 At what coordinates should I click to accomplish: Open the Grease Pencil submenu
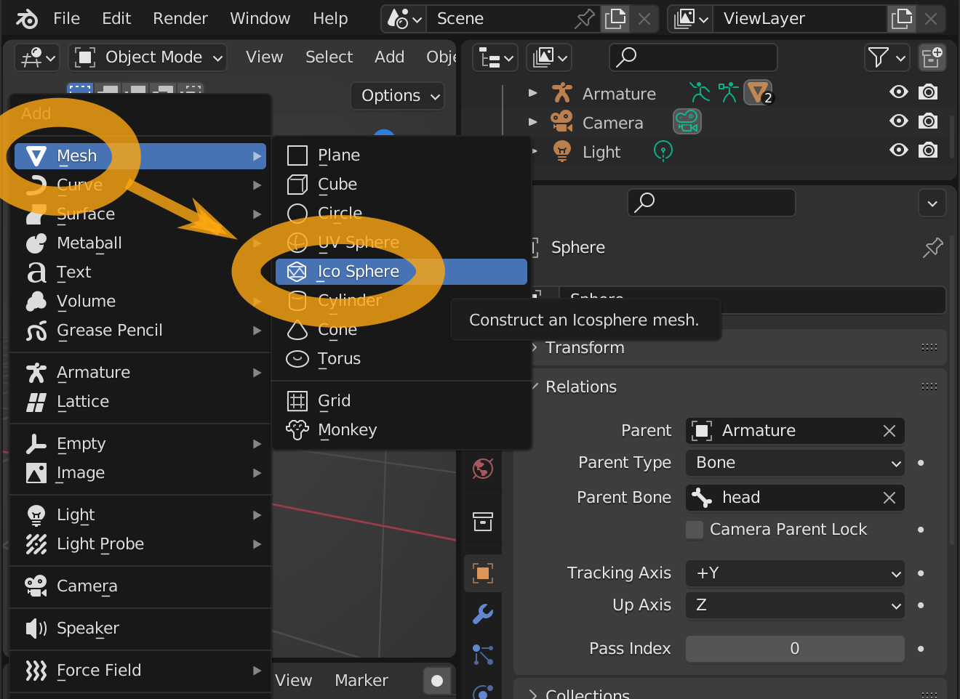point(140,331)
